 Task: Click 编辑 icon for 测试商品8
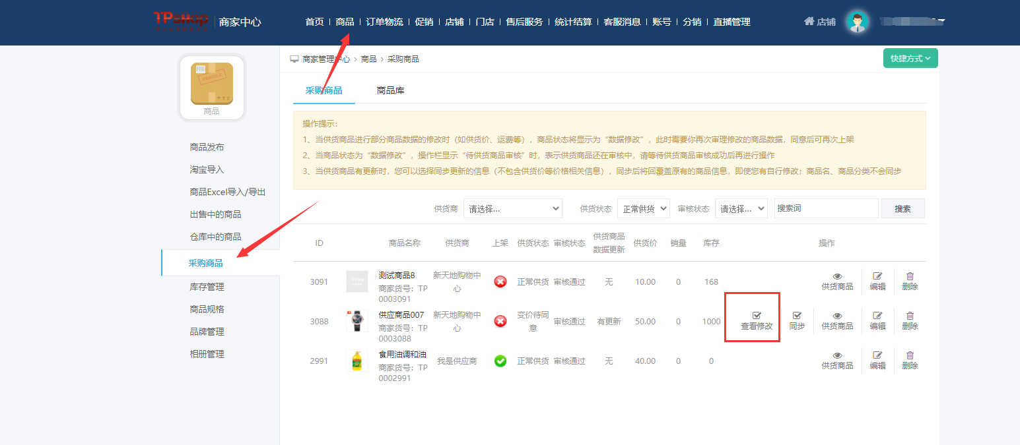coord(877,276)
